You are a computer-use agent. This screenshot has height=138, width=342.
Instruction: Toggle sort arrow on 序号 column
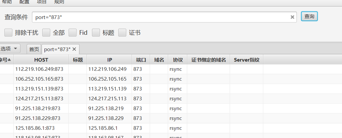point(9,60)
